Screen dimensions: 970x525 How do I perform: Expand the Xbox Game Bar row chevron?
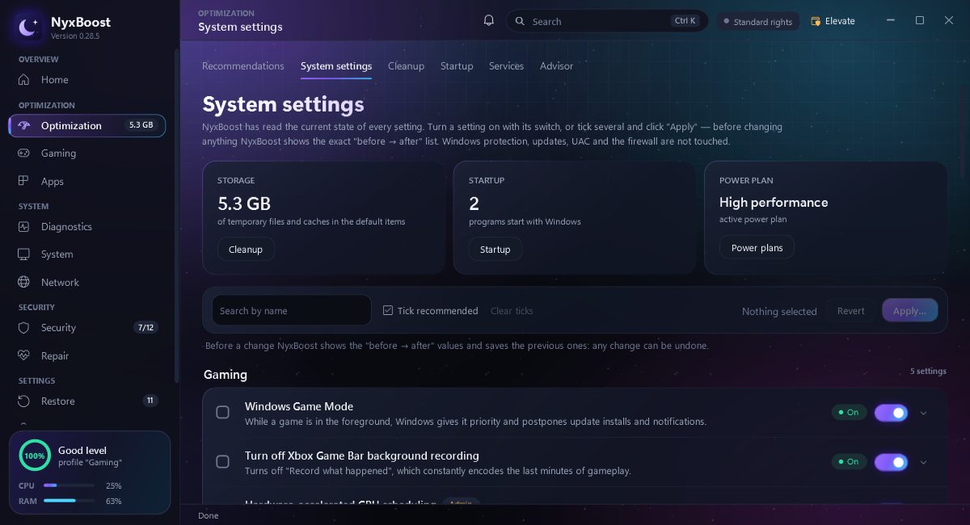pos(924,463)
